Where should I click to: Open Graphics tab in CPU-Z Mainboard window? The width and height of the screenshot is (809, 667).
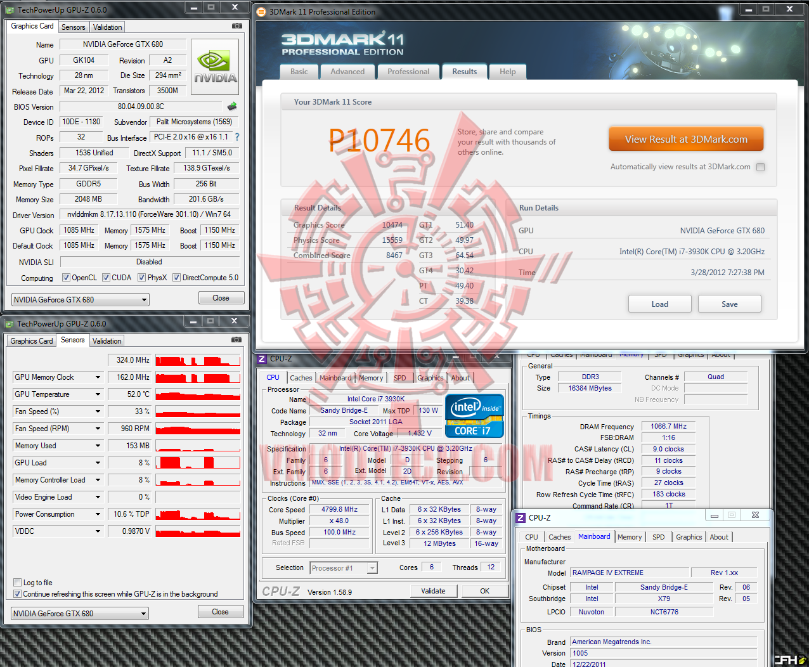[689, 537]
